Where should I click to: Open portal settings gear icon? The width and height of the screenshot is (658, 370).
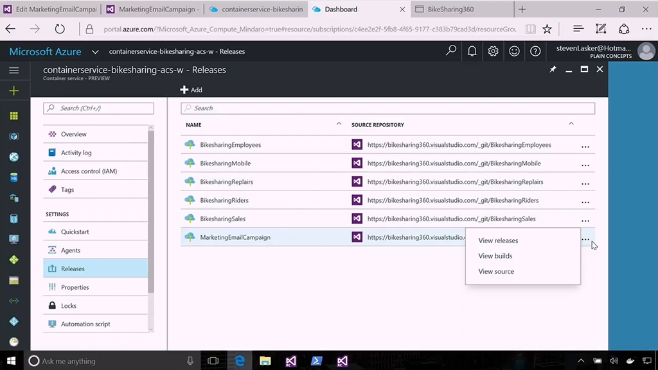click(493, 51)
